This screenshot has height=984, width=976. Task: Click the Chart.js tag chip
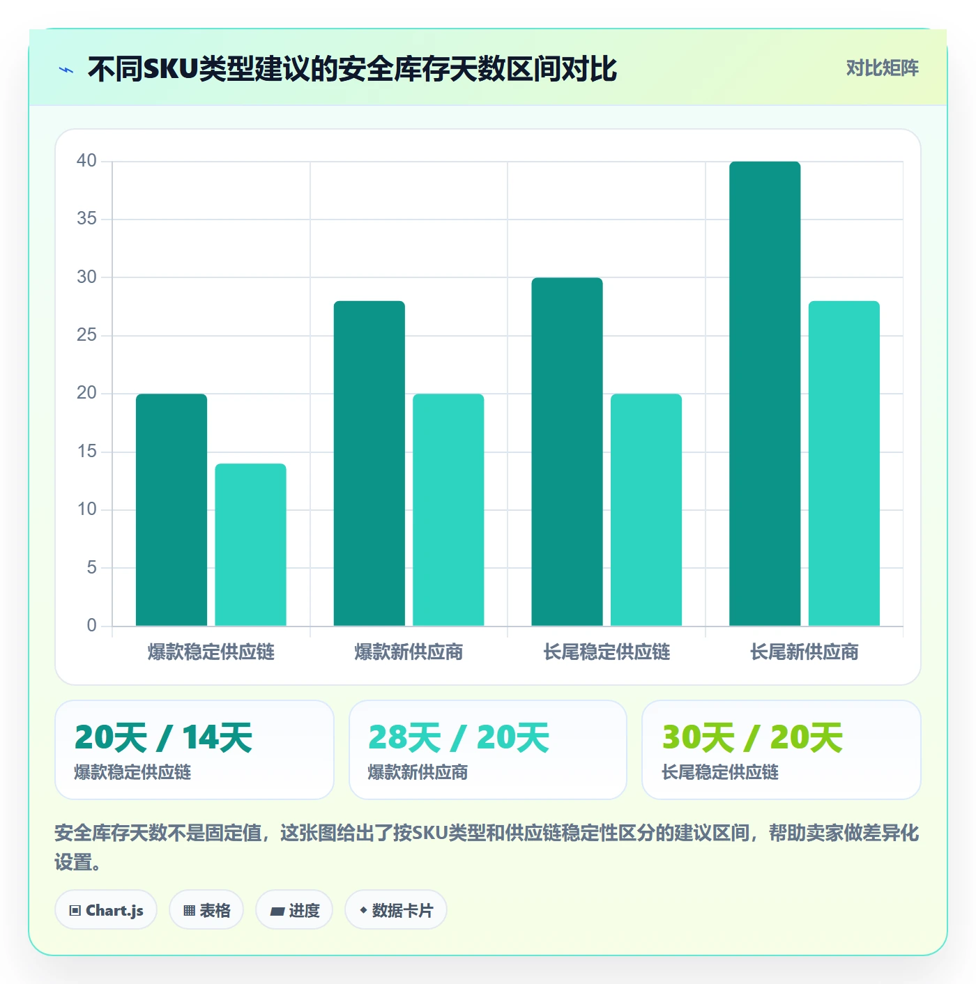pyautogui.click(x=106, y=910)
